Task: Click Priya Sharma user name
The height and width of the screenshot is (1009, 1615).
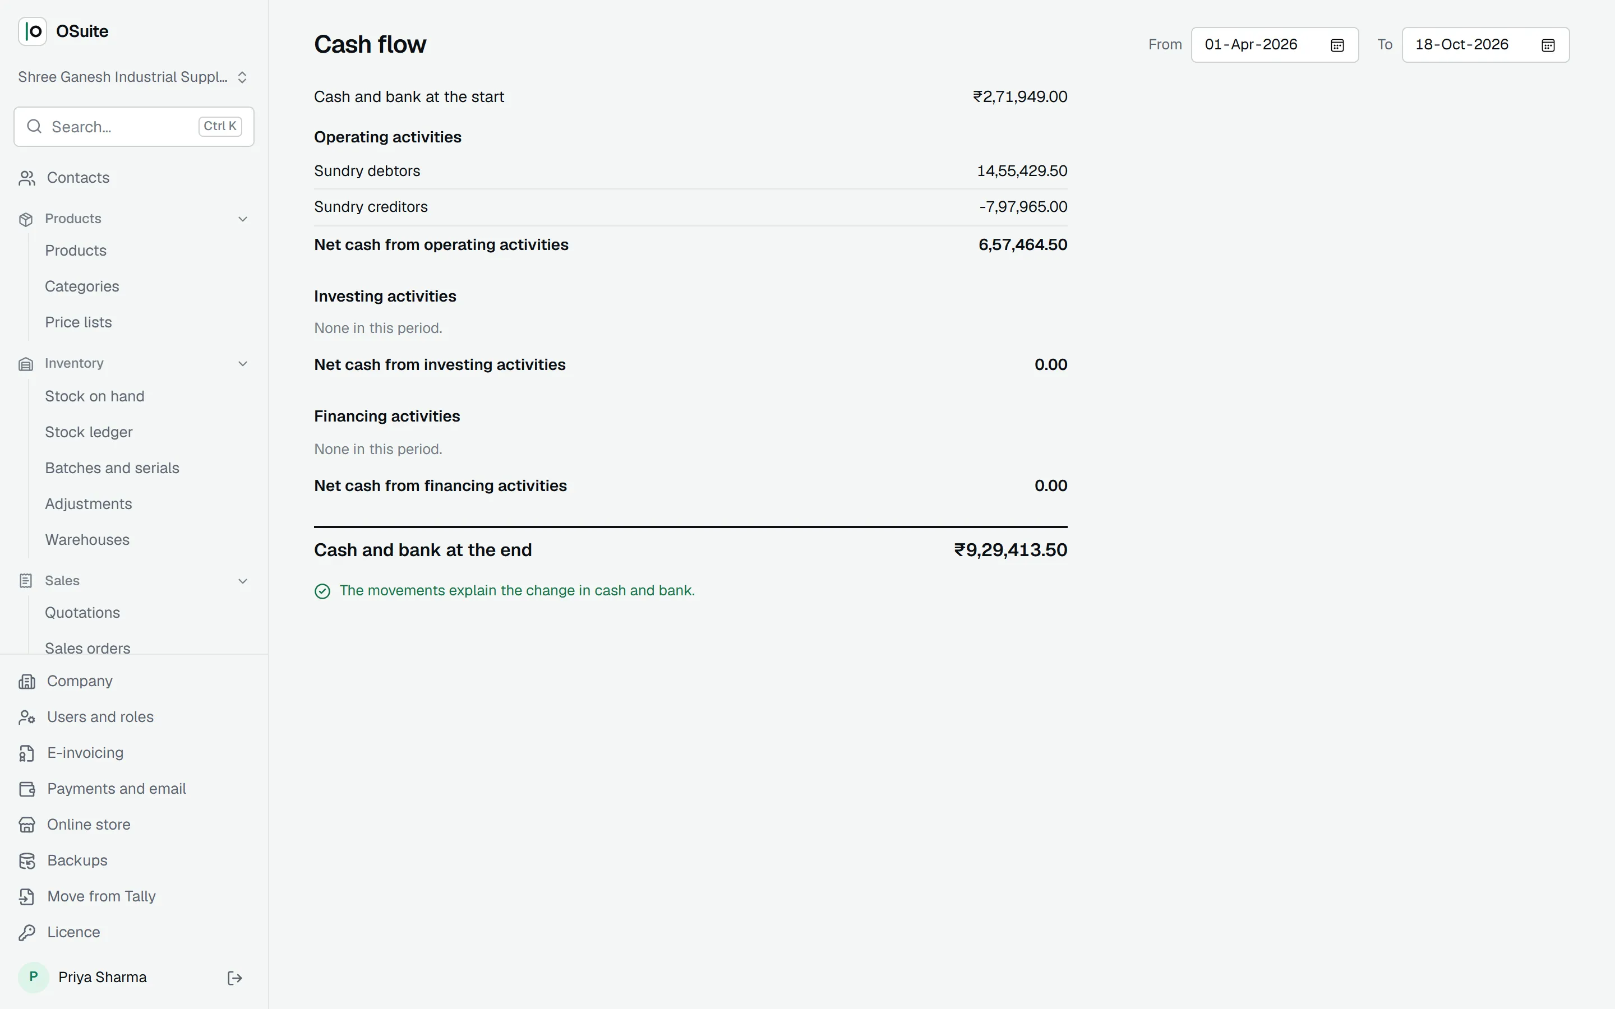Action: tap(103, 978)
